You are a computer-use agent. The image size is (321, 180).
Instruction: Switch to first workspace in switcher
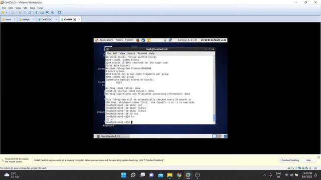214,136
